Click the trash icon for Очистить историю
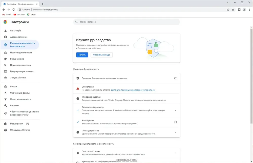This screenshot has width=253, height=163. click(x=78, y=153)
